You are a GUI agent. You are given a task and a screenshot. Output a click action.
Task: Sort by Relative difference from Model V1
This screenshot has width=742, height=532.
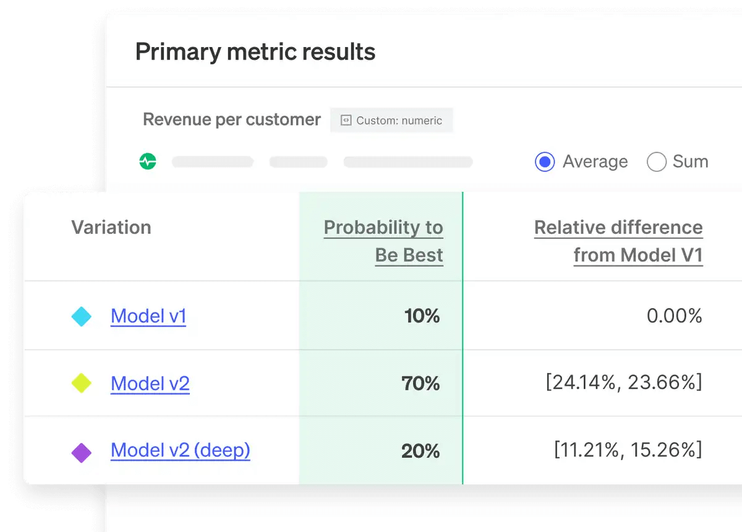[x=618, y=241]
